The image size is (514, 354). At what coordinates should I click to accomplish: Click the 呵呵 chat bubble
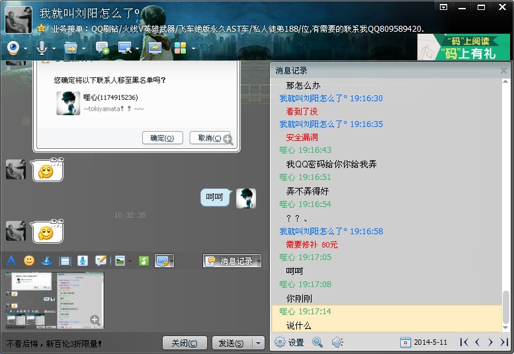214,197
